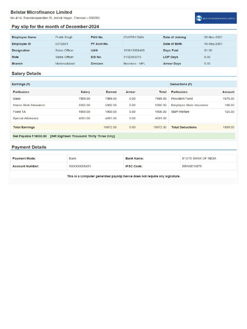247x329 pixels.
Task: Click Date of Joining value '20-Nov-2021'
Action: click(213, 37)
